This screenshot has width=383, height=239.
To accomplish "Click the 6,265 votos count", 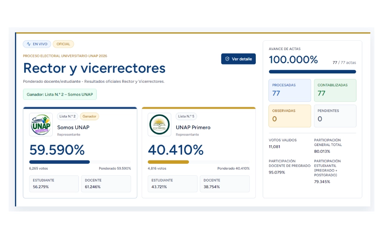I will [x=38, y=169].
